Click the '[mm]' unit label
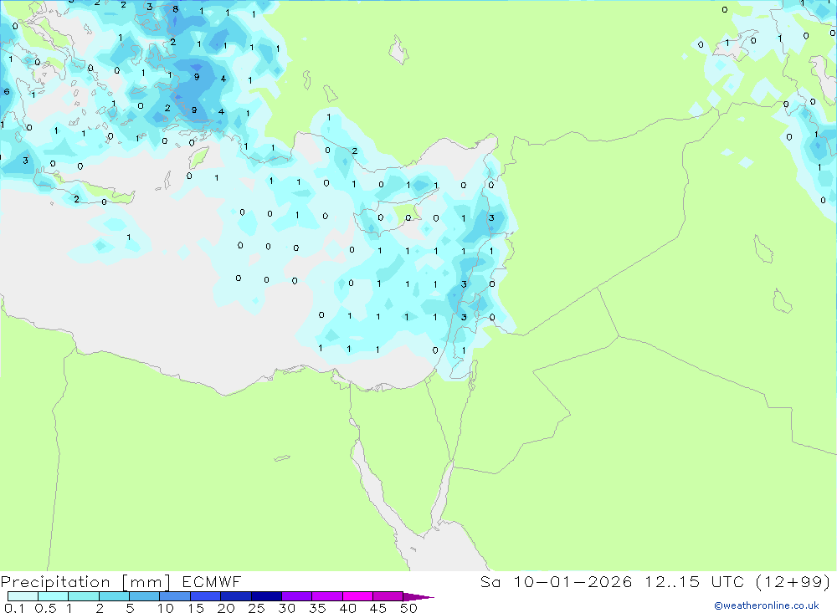 146,582
